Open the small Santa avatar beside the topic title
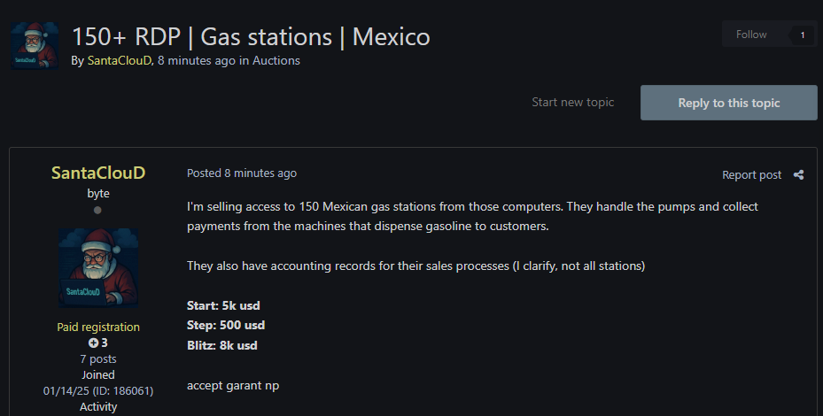The width and height of the screenshot is (823, 416). pos(35,46)
